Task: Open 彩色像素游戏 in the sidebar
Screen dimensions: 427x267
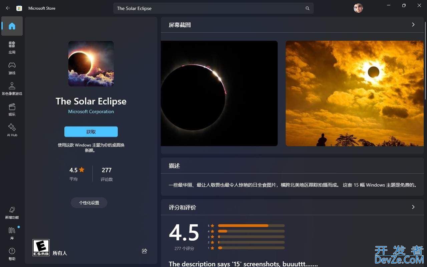Action: [x=12, y=89]
